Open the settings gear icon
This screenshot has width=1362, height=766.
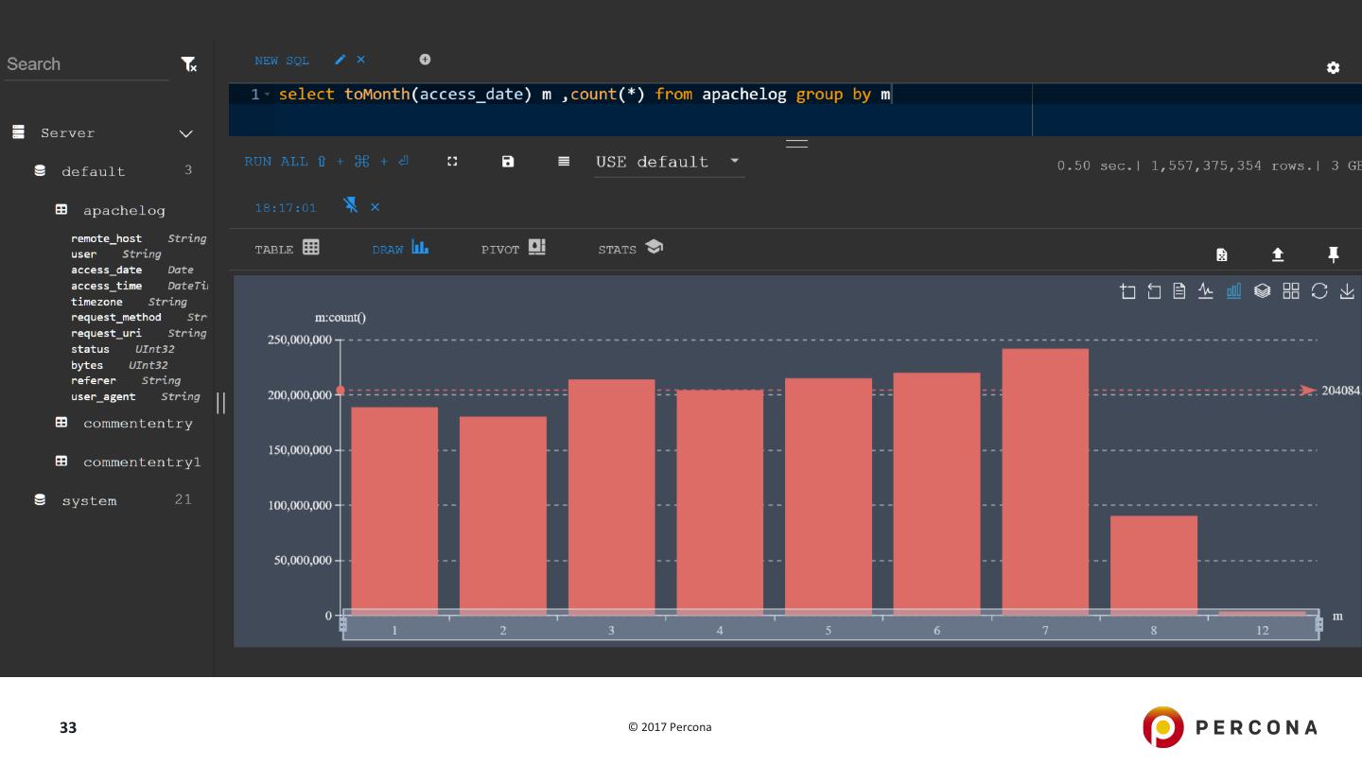[1333, 68]
